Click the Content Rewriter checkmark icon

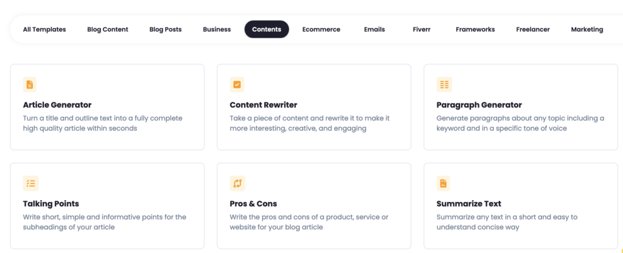[237, 85]
